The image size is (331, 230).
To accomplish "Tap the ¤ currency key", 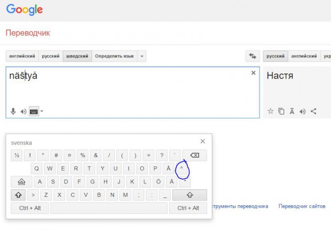I will [69, 155].
